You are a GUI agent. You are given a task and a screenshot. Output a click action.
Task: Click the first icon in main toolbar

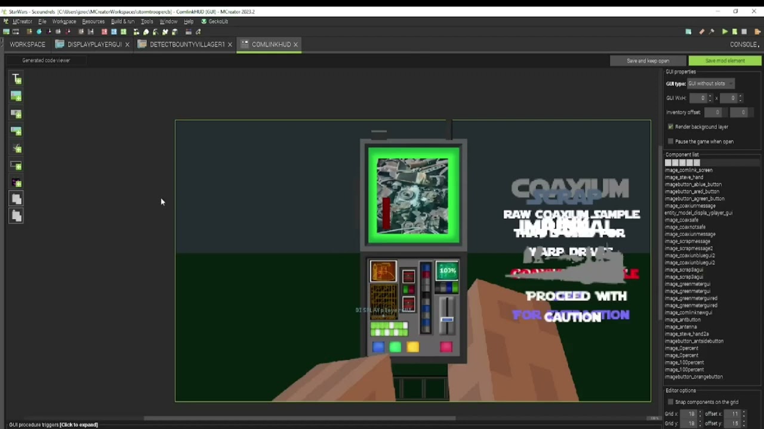point(6,32)
